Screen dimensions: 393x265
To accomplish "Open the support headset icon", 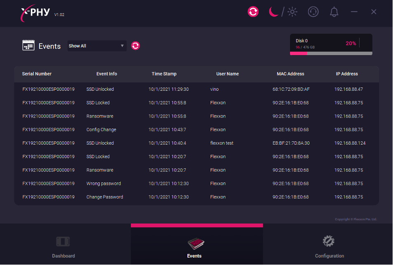I will [313, 12].
